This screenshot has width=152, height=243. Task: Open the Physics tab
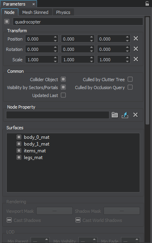(x=63, y=12)
